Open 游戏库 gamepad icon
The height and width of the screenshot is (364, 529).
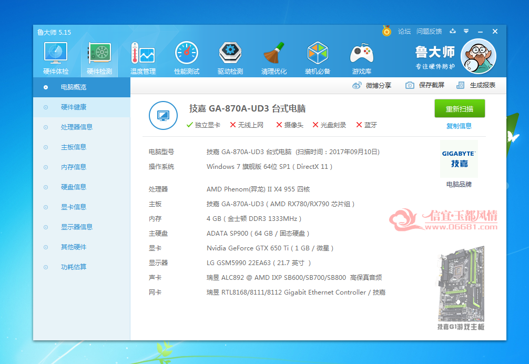pyautogui.click(x=362, y=58)
